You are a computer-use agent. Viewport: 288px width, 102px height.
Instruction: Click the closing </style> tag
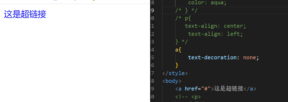(175, 73)
